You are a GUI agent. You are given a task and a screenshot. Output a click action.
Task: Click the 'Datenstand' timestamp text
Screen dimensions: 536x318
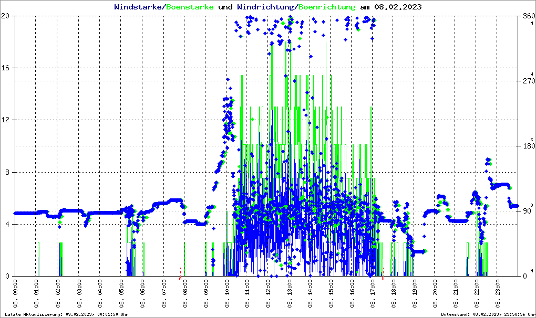(x=488, y=314)
